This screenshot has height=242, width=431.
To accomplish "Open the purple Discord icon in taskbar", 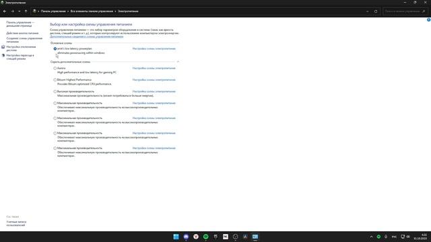I will pos(186,237).
